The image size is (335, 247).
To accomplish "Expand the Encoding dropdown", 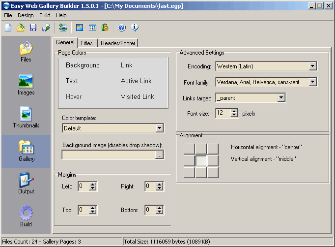I will pyautogui.click(x=312, y=66).
